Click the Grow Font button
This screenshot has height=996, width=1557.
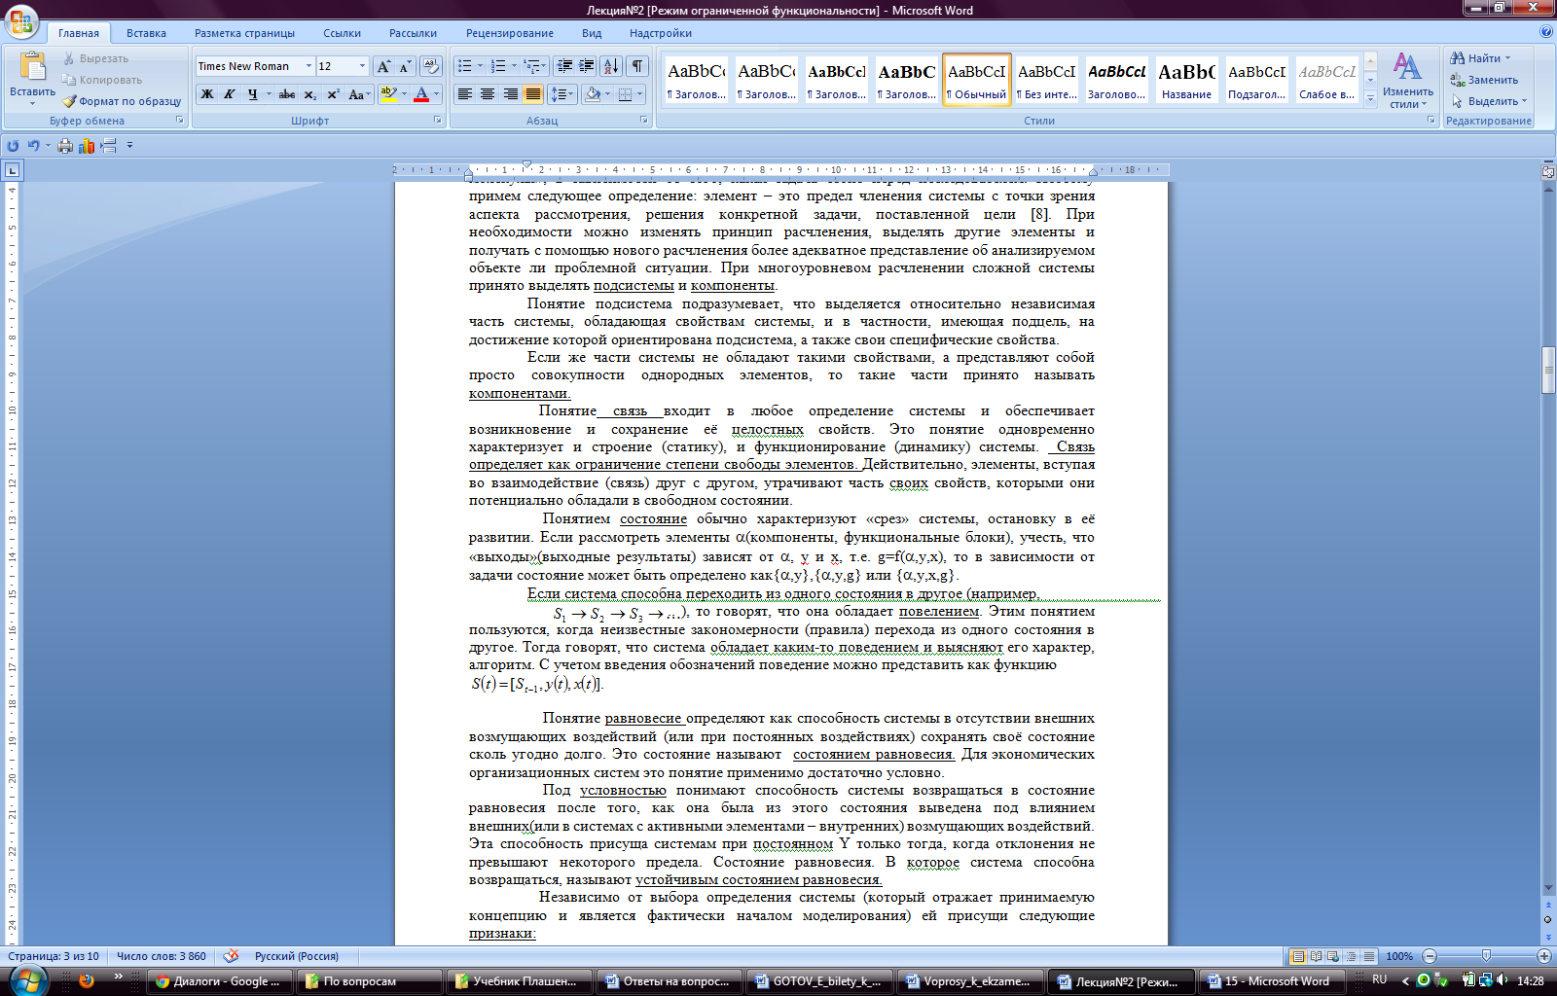383,66
